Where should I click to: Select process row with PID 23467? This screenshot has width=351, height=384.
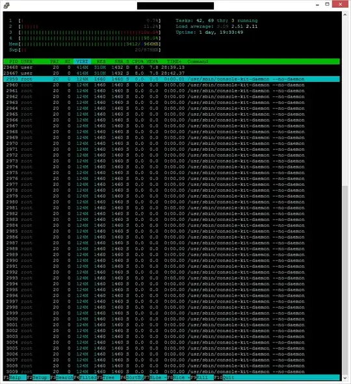(172, 73)
